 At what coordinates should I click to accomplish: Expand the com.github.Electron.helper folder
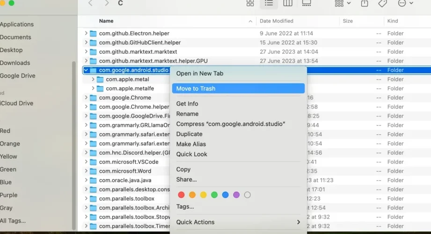(86, 34)
